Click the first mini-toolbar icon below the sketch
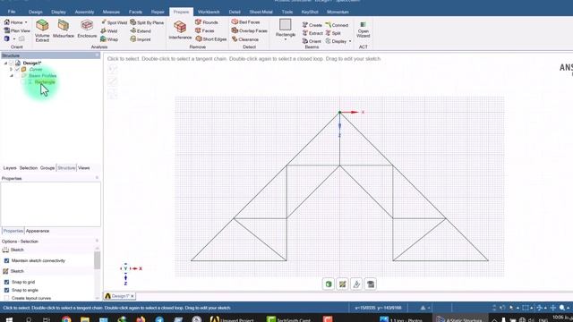 329,284
